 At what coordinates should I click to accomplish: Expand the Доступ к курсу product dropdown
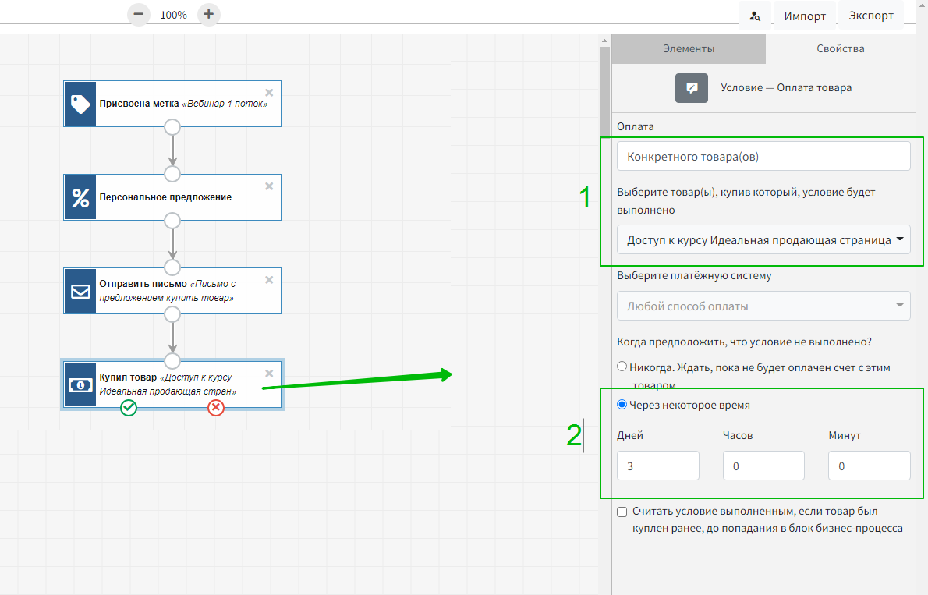pyautogui.click(x=763, y=240)
